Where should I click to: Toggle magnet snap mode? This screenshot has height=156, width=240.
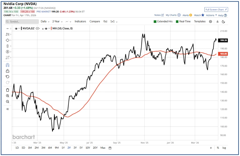8,65
